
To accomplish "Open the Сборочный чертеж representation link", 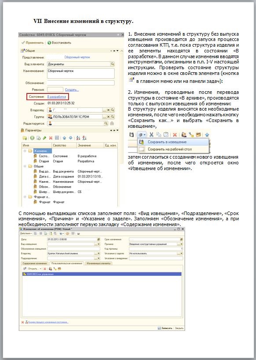I will click(x=77, y=57).
